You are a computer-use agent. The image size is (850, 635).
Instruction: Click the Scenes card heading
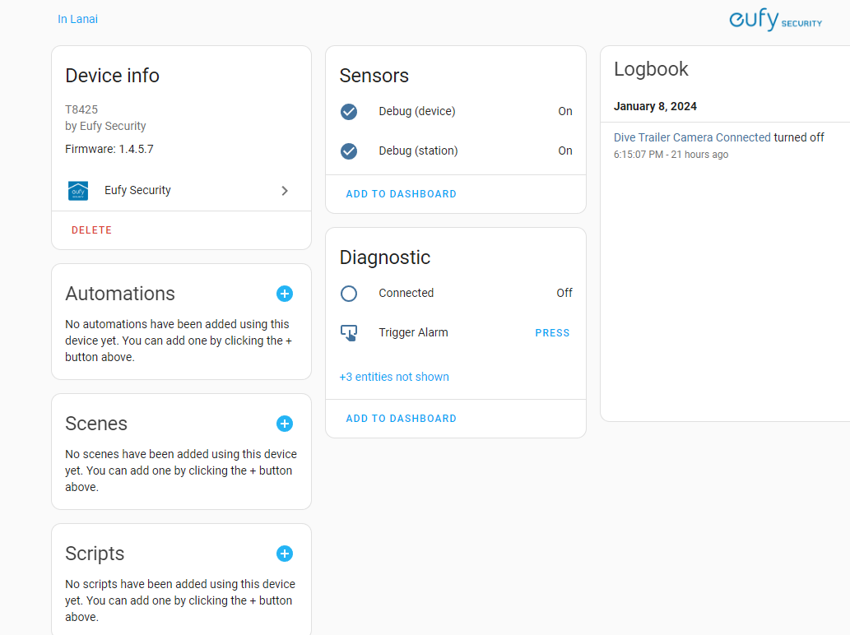(96, 424)
